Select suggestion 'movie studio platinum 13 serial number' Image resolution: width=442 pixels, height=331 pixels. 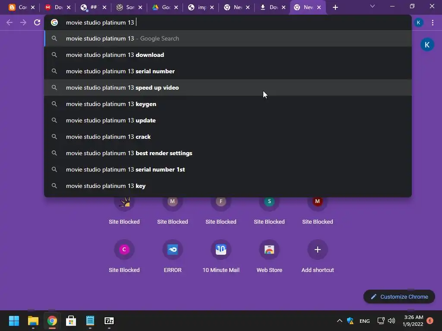tap(228, 71)
